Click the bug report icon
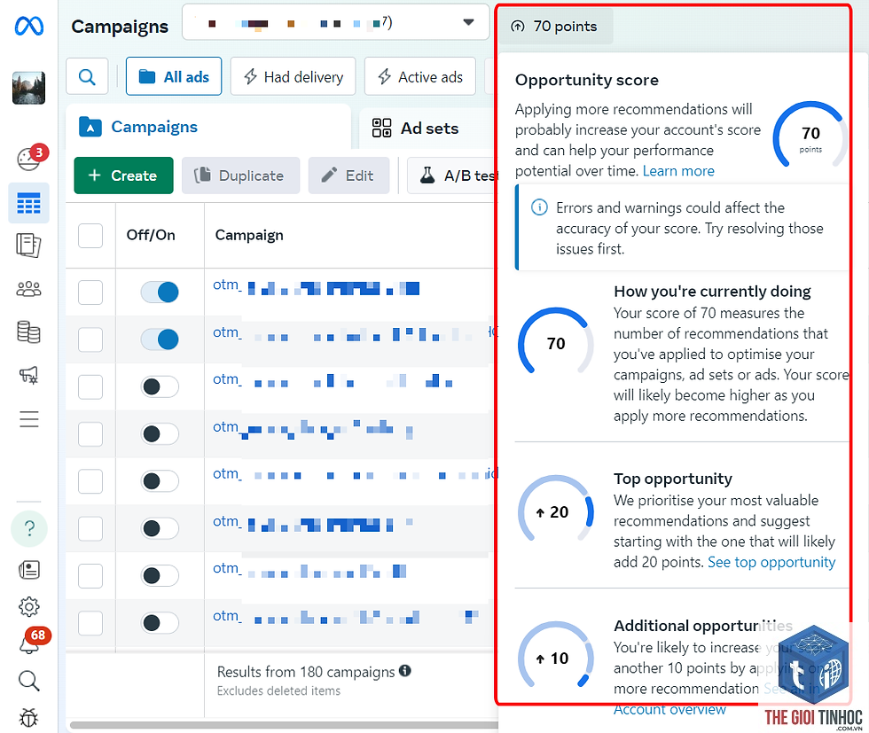 coord(28,718)
